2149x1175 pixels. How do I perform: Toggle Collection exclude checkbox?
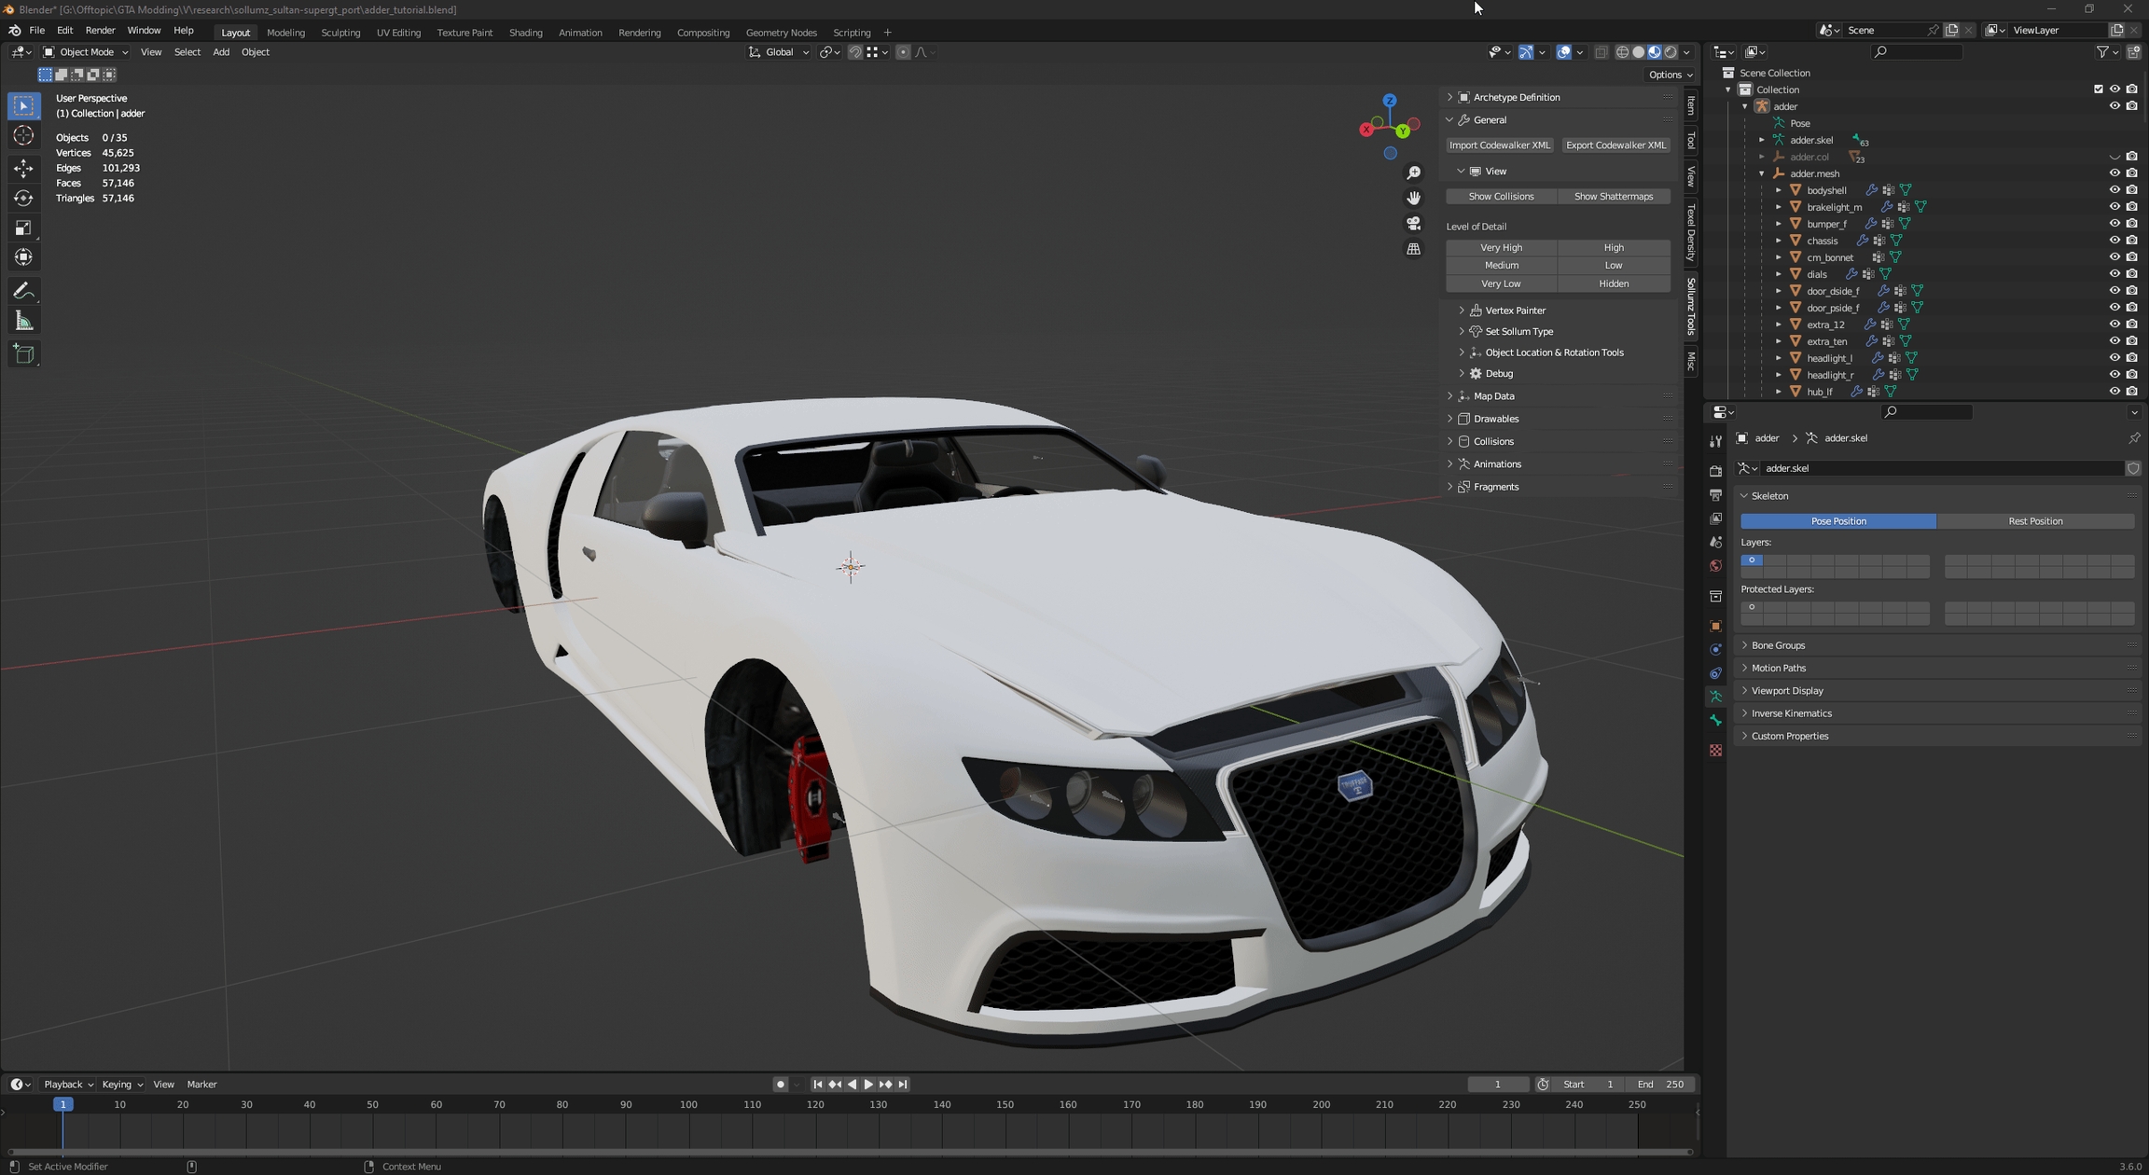2098,90
